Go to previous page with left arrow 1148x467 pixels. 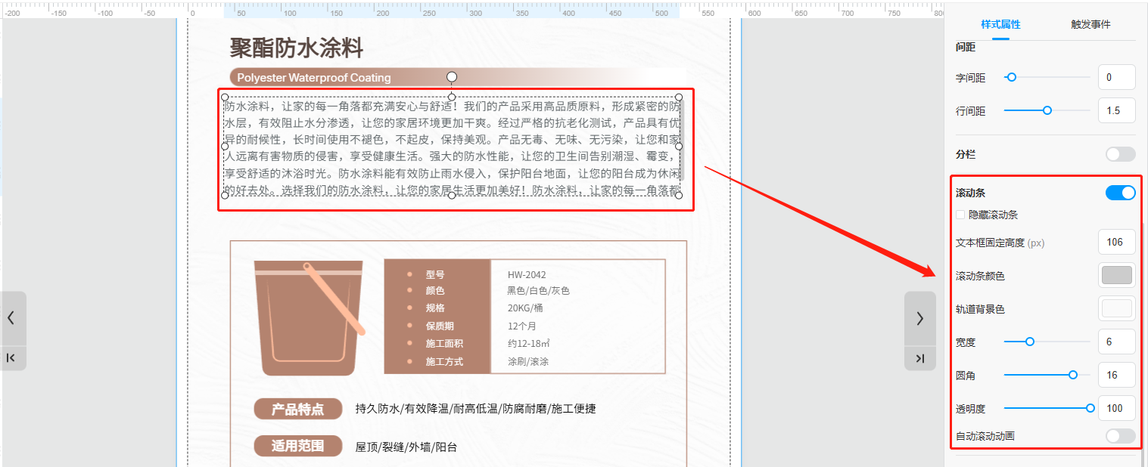[11, 318]
